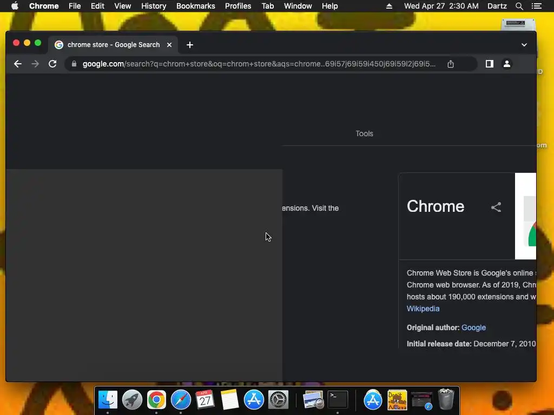The width and height of the screenshot is (554, 415).
Task: Open the History menu
Action: pyautogui.click(x=154, y=6)
